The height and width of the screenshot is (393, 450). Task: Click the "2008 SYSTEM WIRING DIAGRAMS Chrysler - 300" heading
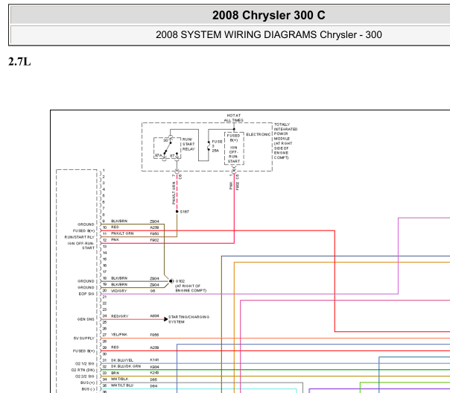click(269, 35)
